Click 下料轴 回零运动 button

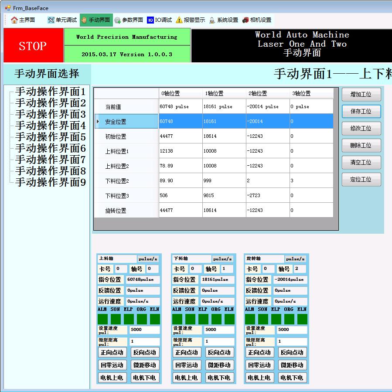(187, 365)
